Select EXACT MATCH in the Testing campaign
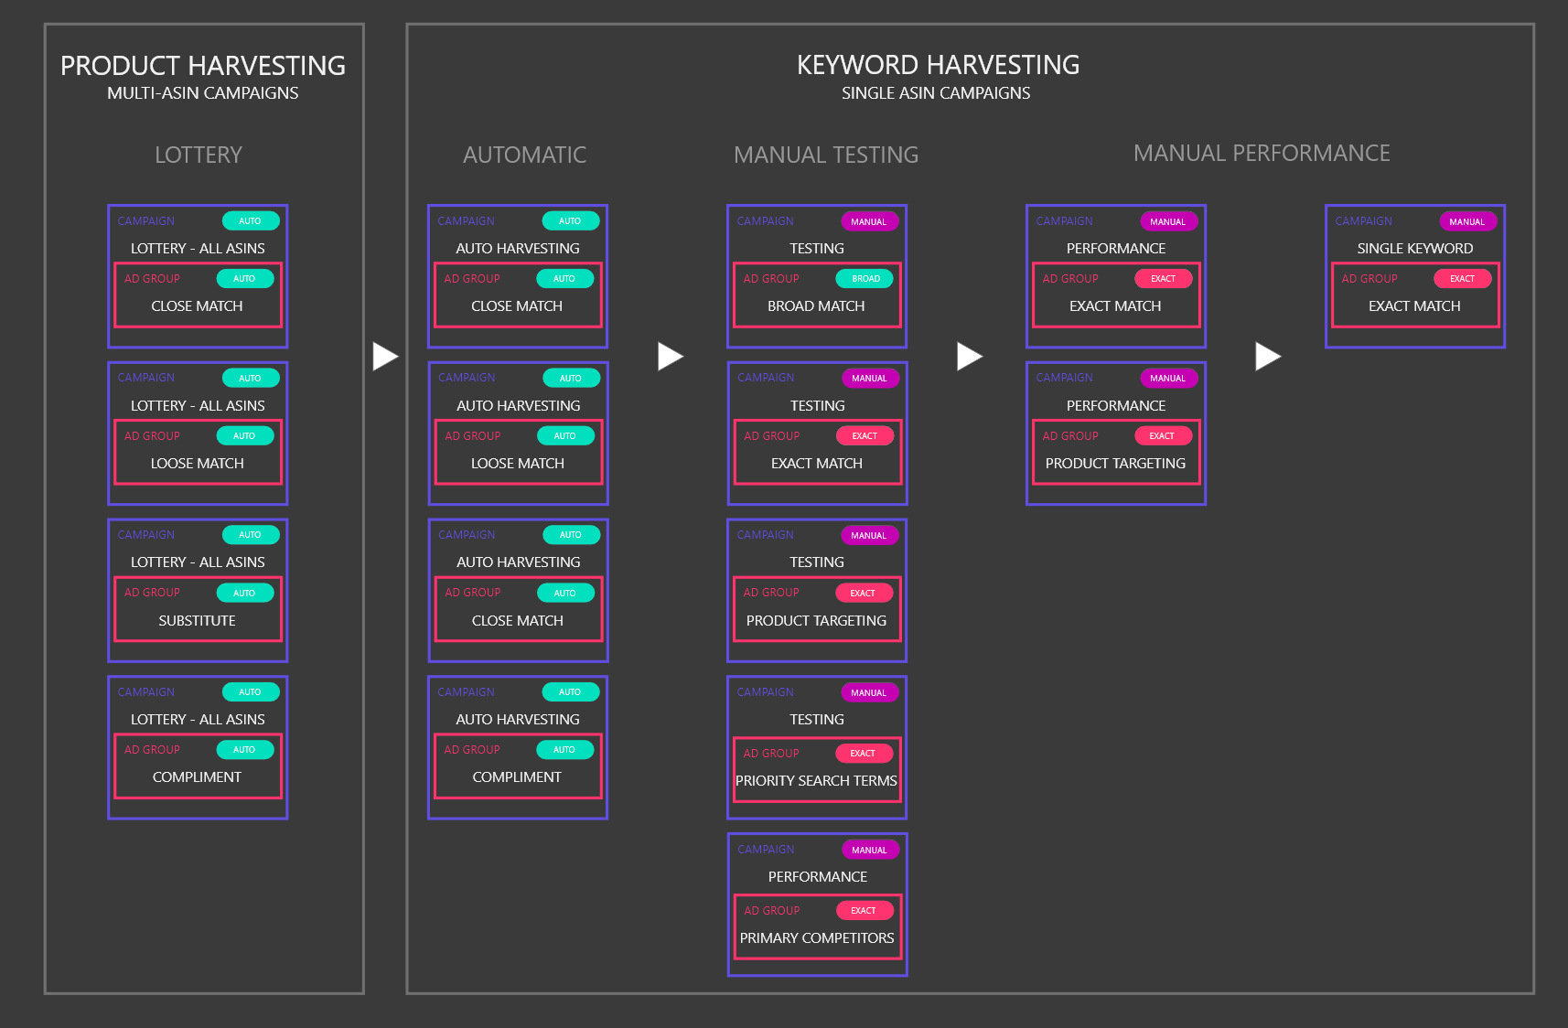This screenshot has height=1028, width=1568. (x=817, y=463)
